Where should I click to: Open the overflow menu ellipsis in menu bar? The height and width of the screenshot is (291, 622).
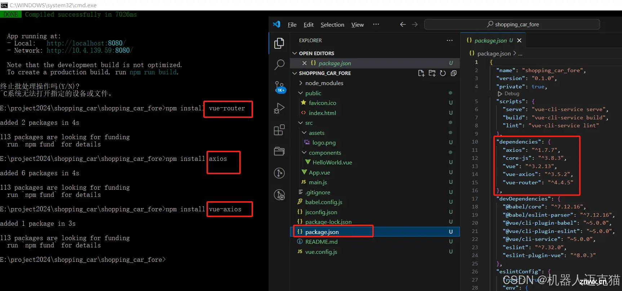376,24
